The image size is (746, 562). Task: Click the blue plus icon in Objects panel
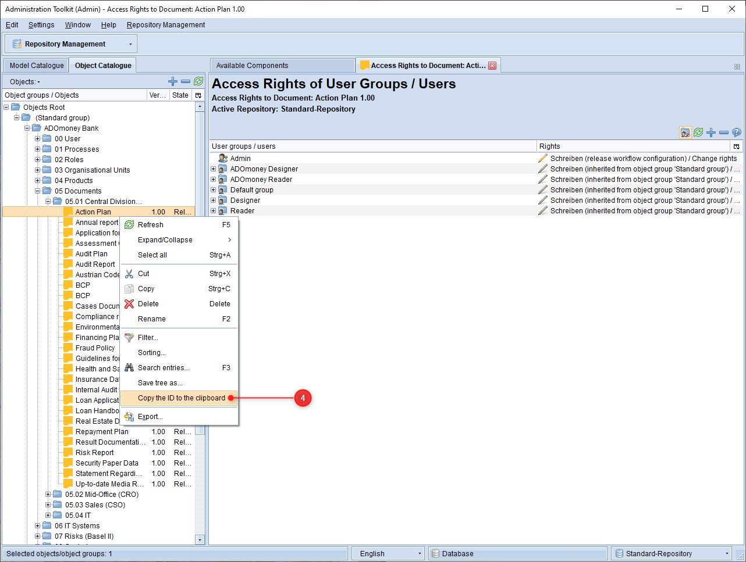click(173, 81)
